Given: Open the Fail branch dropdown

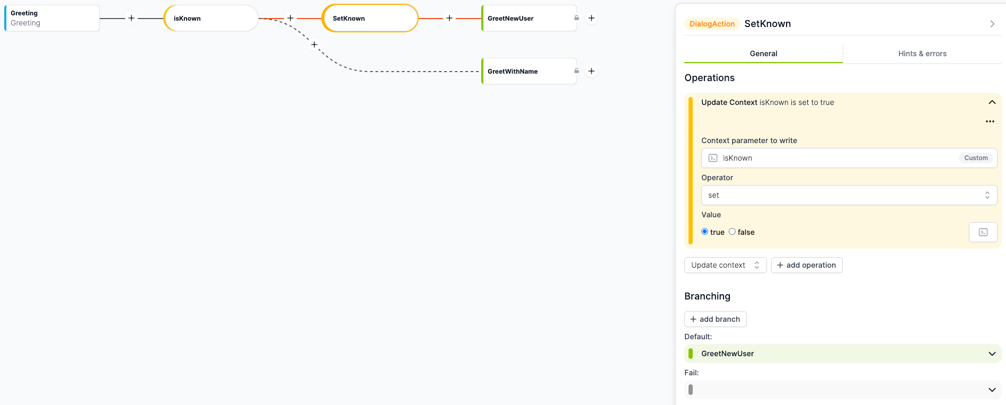Looking at the screenshot, I should pyautogui.click(x=992, y=390).
